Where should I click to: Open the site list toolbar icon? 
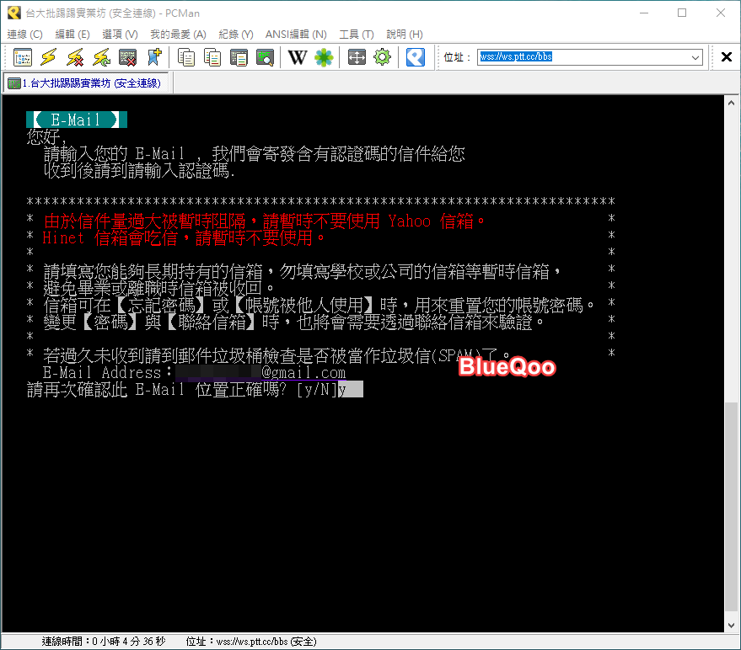23,57
